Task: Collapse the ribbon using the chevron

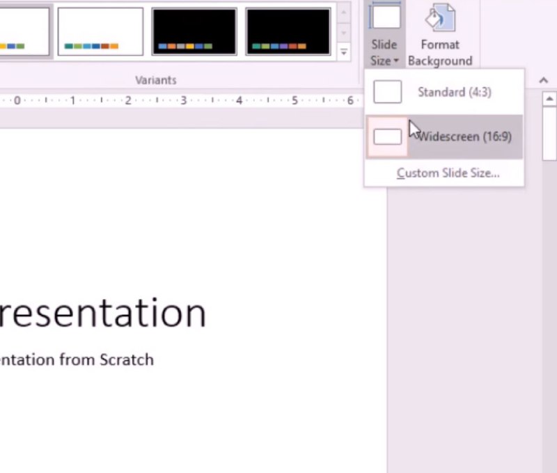Action: (544, 81)
